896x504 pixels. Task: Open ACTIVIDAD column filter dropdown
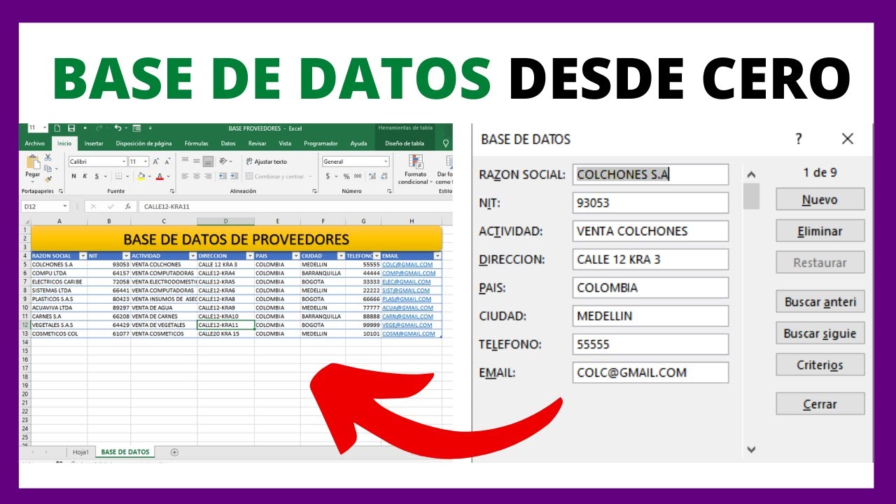pos(192,255)
